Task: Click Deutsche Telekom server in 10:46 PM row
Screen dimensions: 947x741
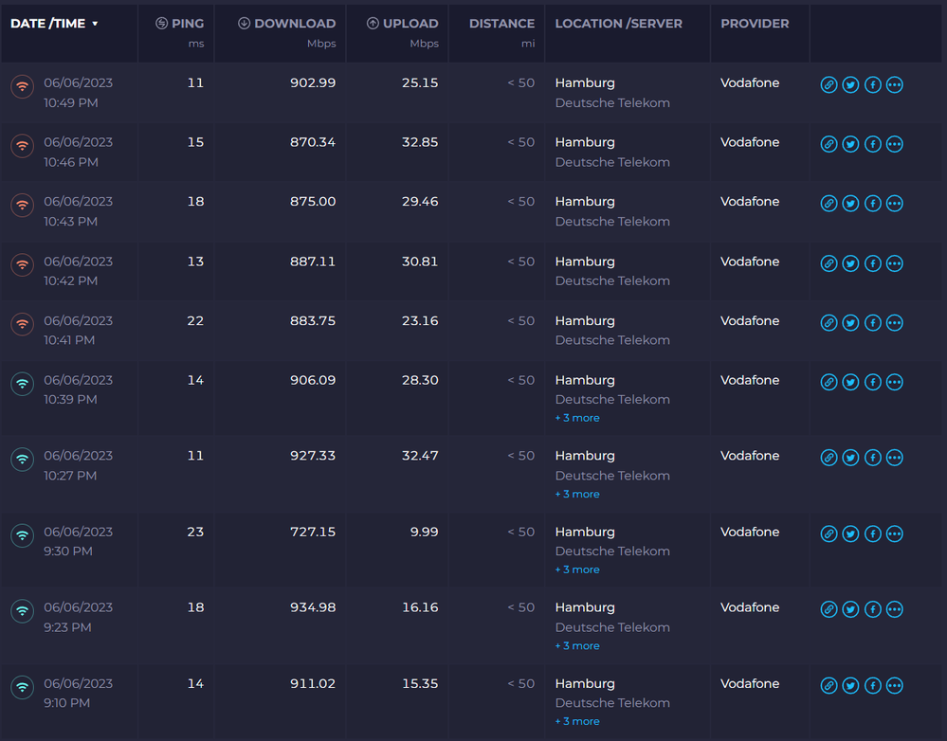Action: [612, 162]
